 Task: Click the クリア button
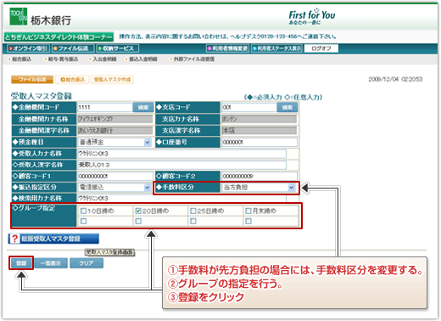pos(87,263)
